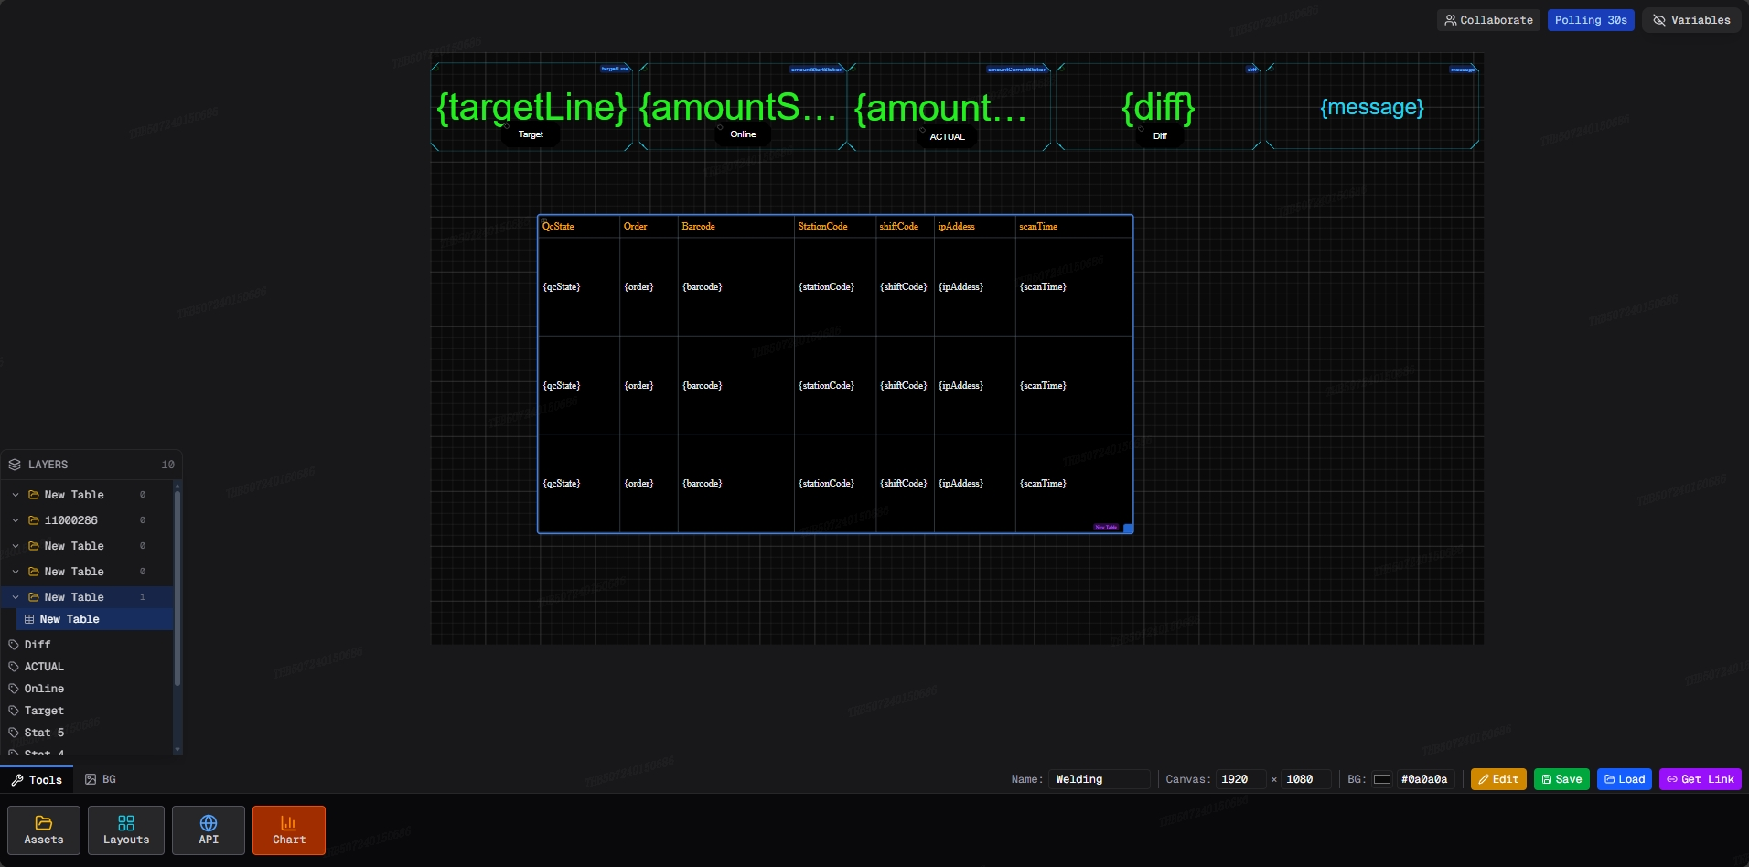Switch to the Tools tab
The width and height of the screenshot is (1749, 867).
[37, 779]
